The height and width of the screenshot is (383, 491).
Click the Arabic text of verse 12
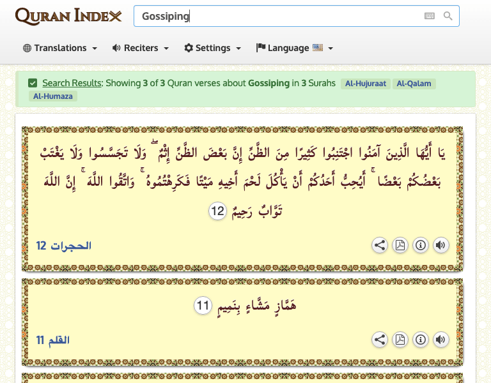click(242, 181)
